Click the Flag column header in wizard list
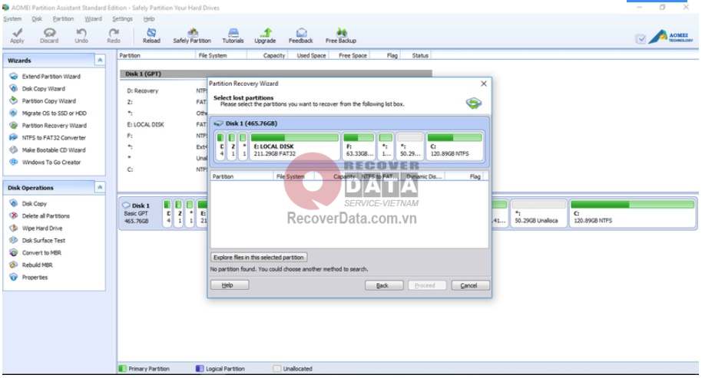This screenshot has width=705, height=378. pos(475,176)
